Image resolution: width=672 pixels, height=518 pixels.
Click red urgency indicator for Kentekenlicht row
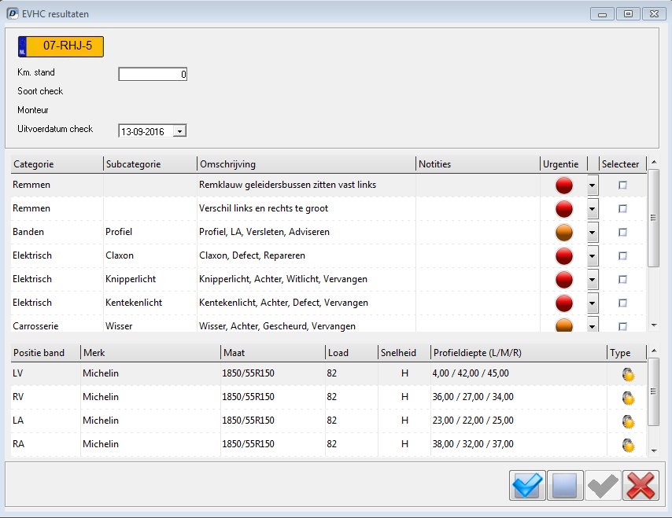[564, 303]
